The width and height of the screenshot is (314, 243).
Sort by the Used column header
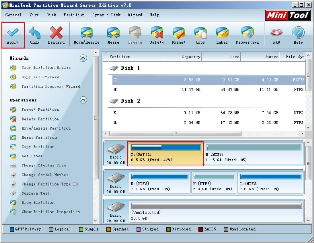(x=221, y=57)
